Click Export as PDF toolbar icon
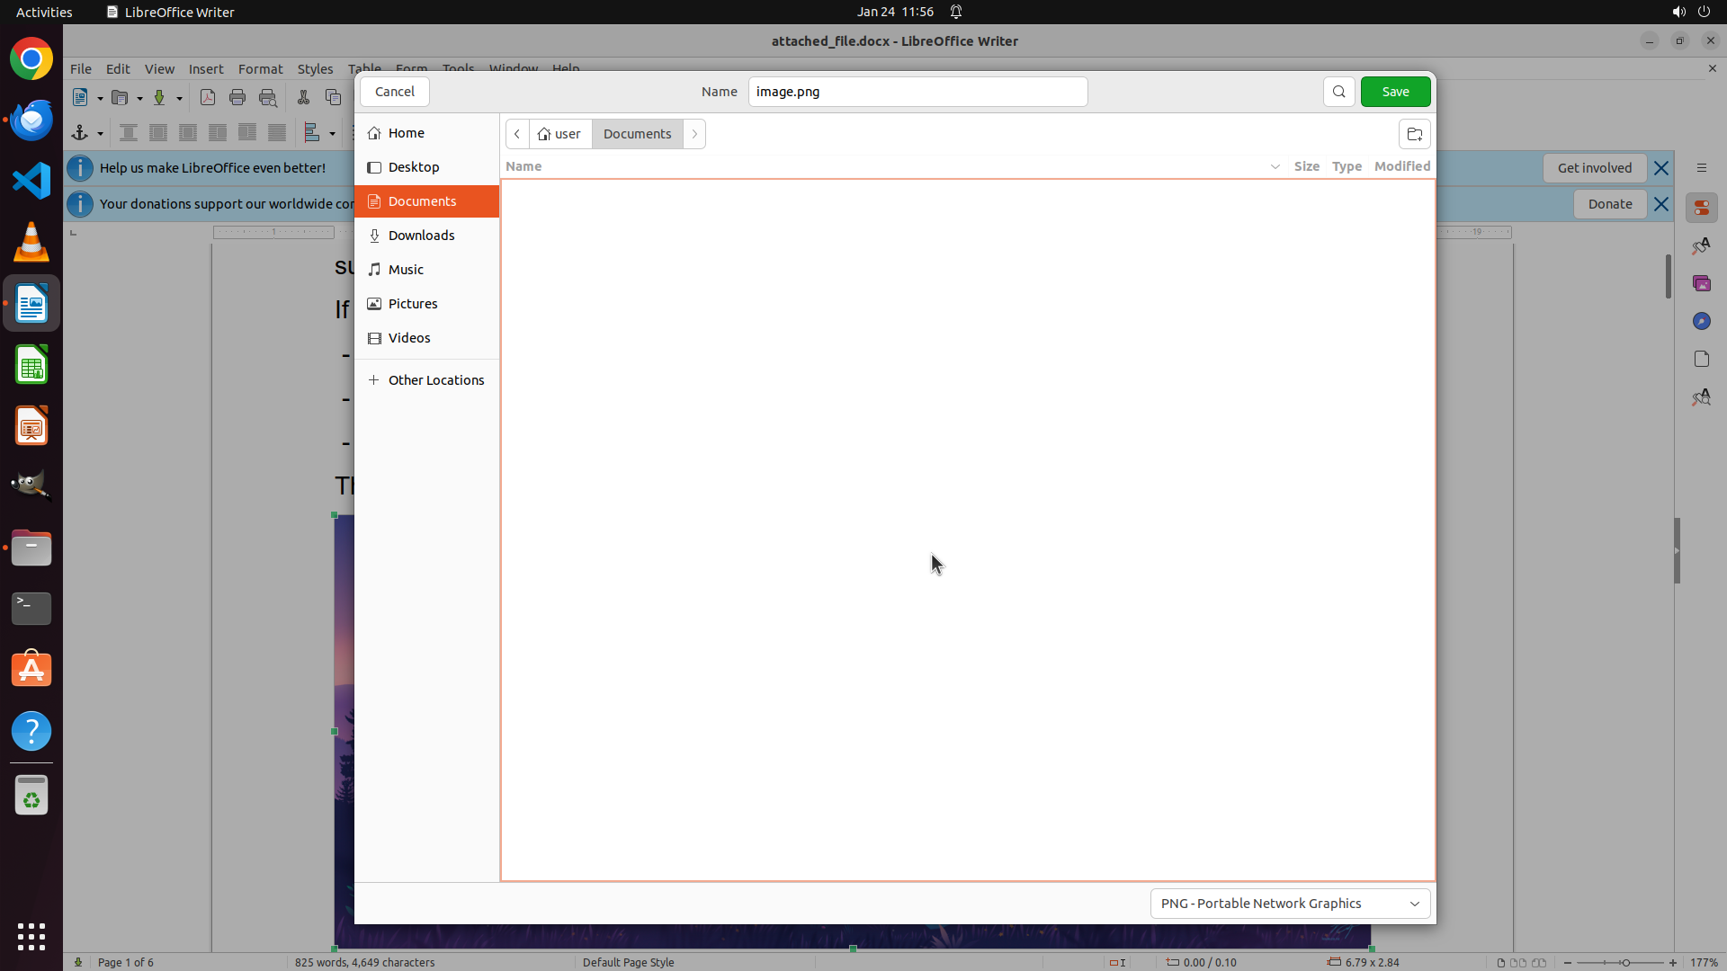Image resolution: width=1727 pixels, height=971 pixels. coord(208,98)
